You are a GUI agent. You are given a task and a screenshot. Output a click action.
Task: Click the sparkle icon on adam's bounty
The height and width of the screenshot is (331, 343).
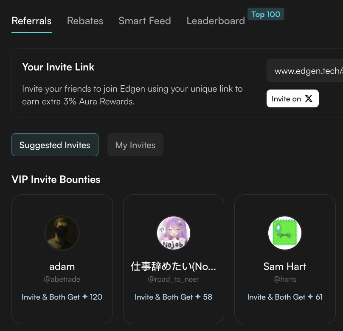(85, 297)
